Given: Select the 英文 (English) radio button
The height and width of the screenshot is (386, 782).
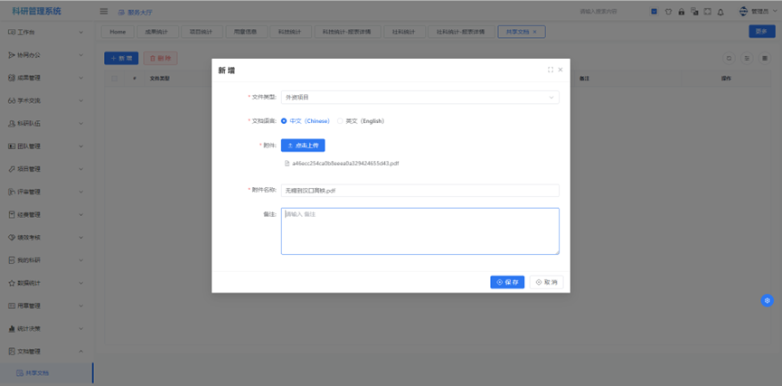Looking at the screenshot, I should coord(340,120).
